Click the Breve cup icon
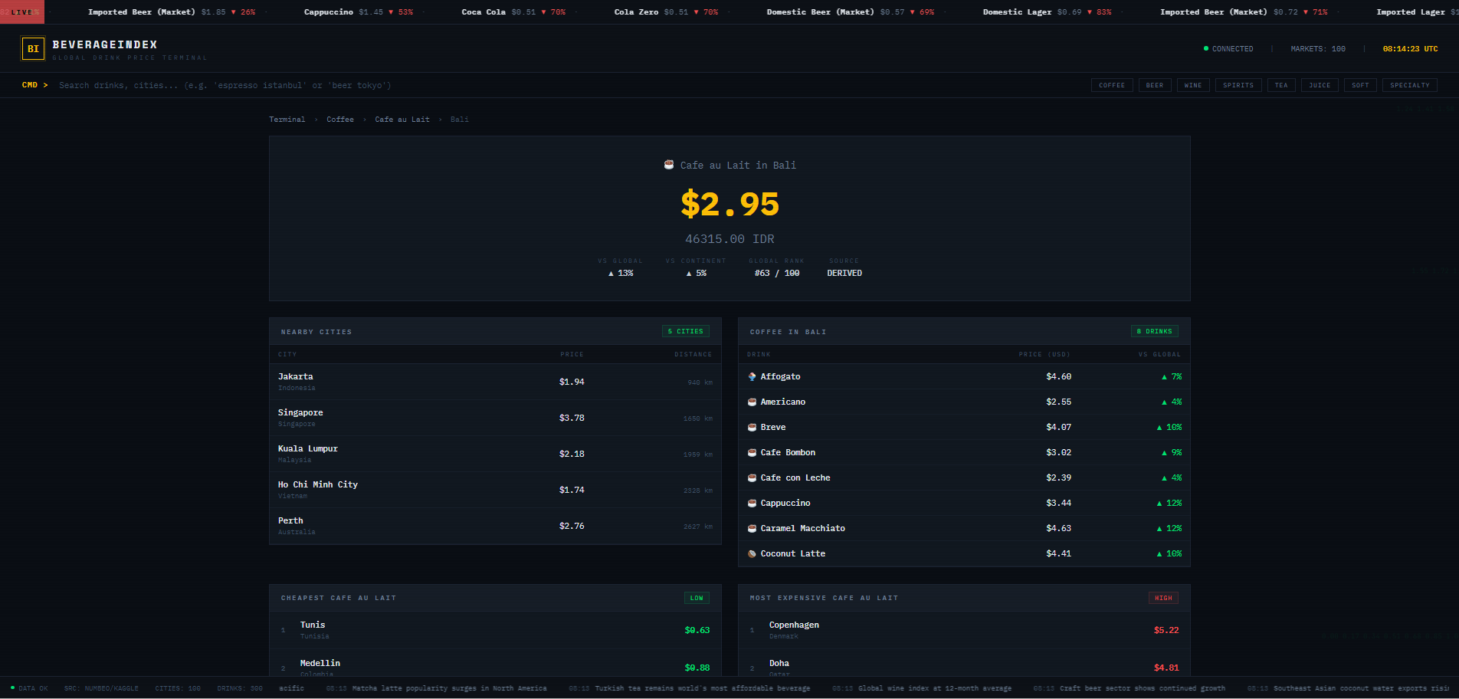1459x699 pixels. pyautogui.click(x=752, y=427)
